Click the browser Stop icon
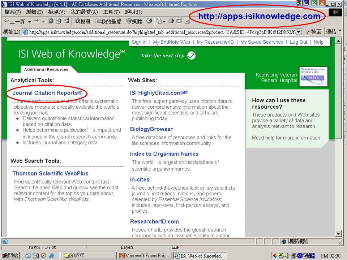 (x=51, y=21)
